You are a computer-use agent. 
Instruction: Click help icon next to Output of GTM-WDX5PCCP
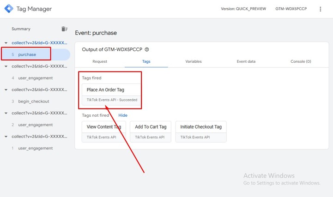[x=147, y=49]
